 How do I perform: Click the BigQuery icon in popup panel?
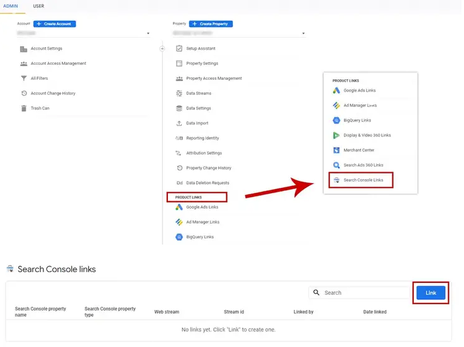click(x=336, y=121)
